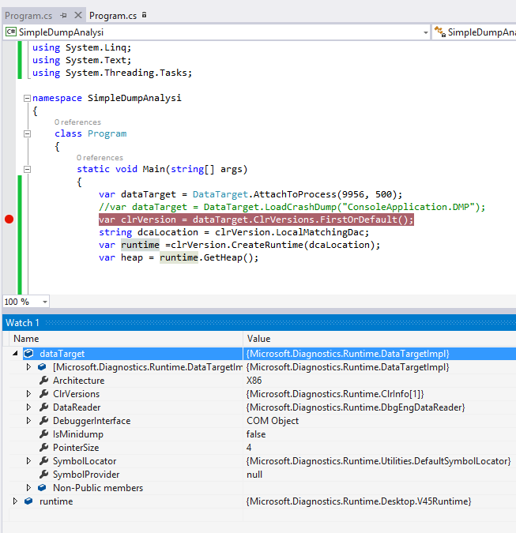Screen dimensions: 516x533
Task: Click the DebuggerInterface wrench icon
Action: [43, 421]
